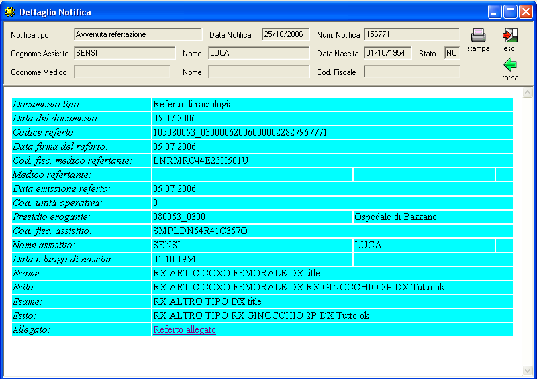Click the scrollbar up arrow

[x=527, y=93]
